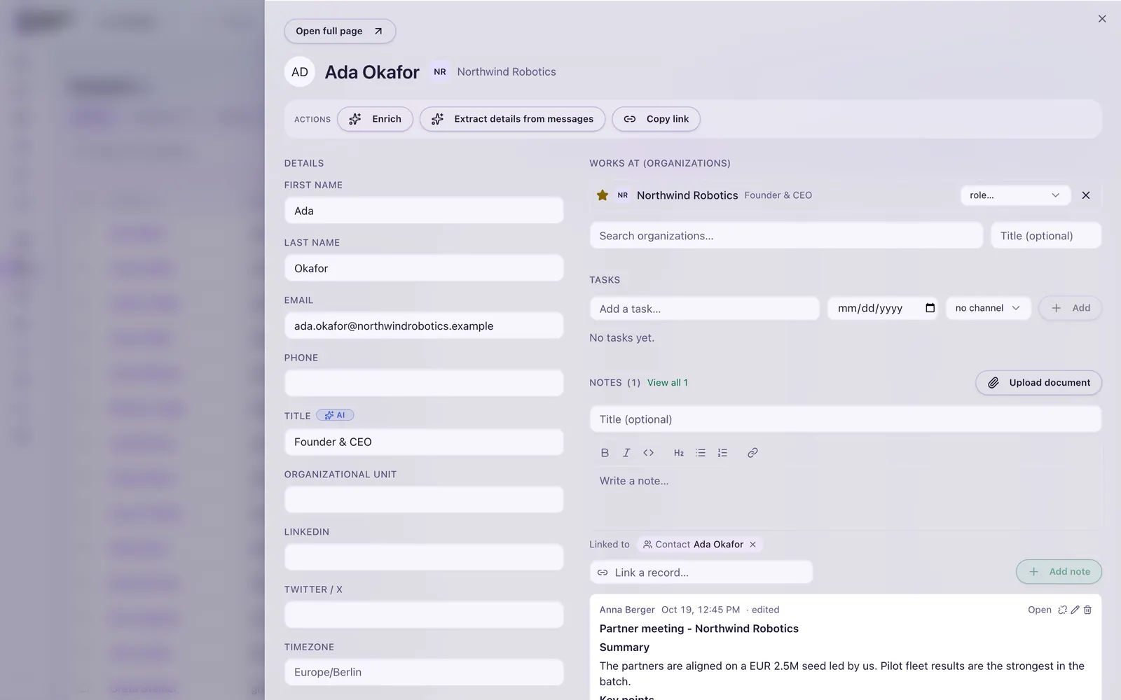Click the Anna Berger author name
Viewport: 1121px width, 700px height.
(627, 610)
